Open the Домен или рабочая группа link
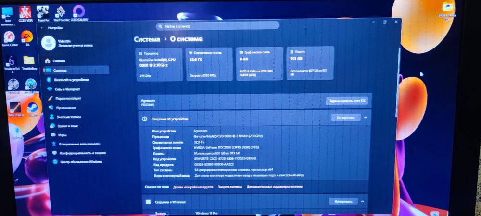This screenshot has width=481, height=216. pos(193,187)
